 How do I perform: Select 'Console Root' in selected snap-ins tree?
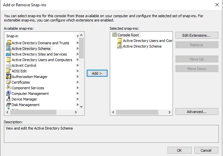(x=128, y=35)
